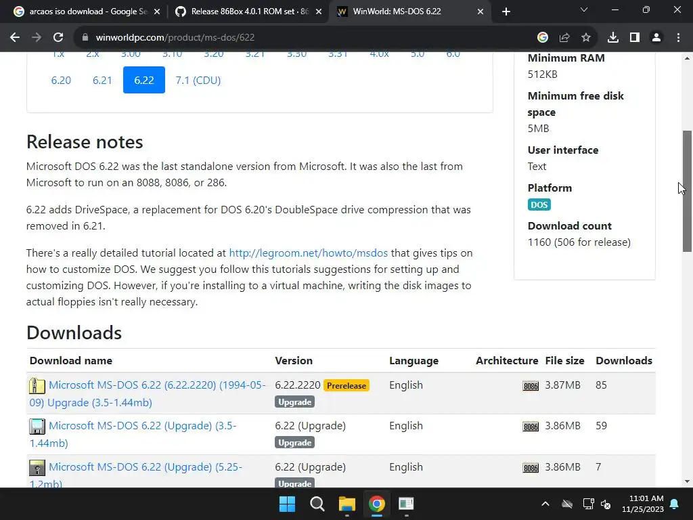Open the notification bell
Screen dimensions: 693x520
[675, 504]
